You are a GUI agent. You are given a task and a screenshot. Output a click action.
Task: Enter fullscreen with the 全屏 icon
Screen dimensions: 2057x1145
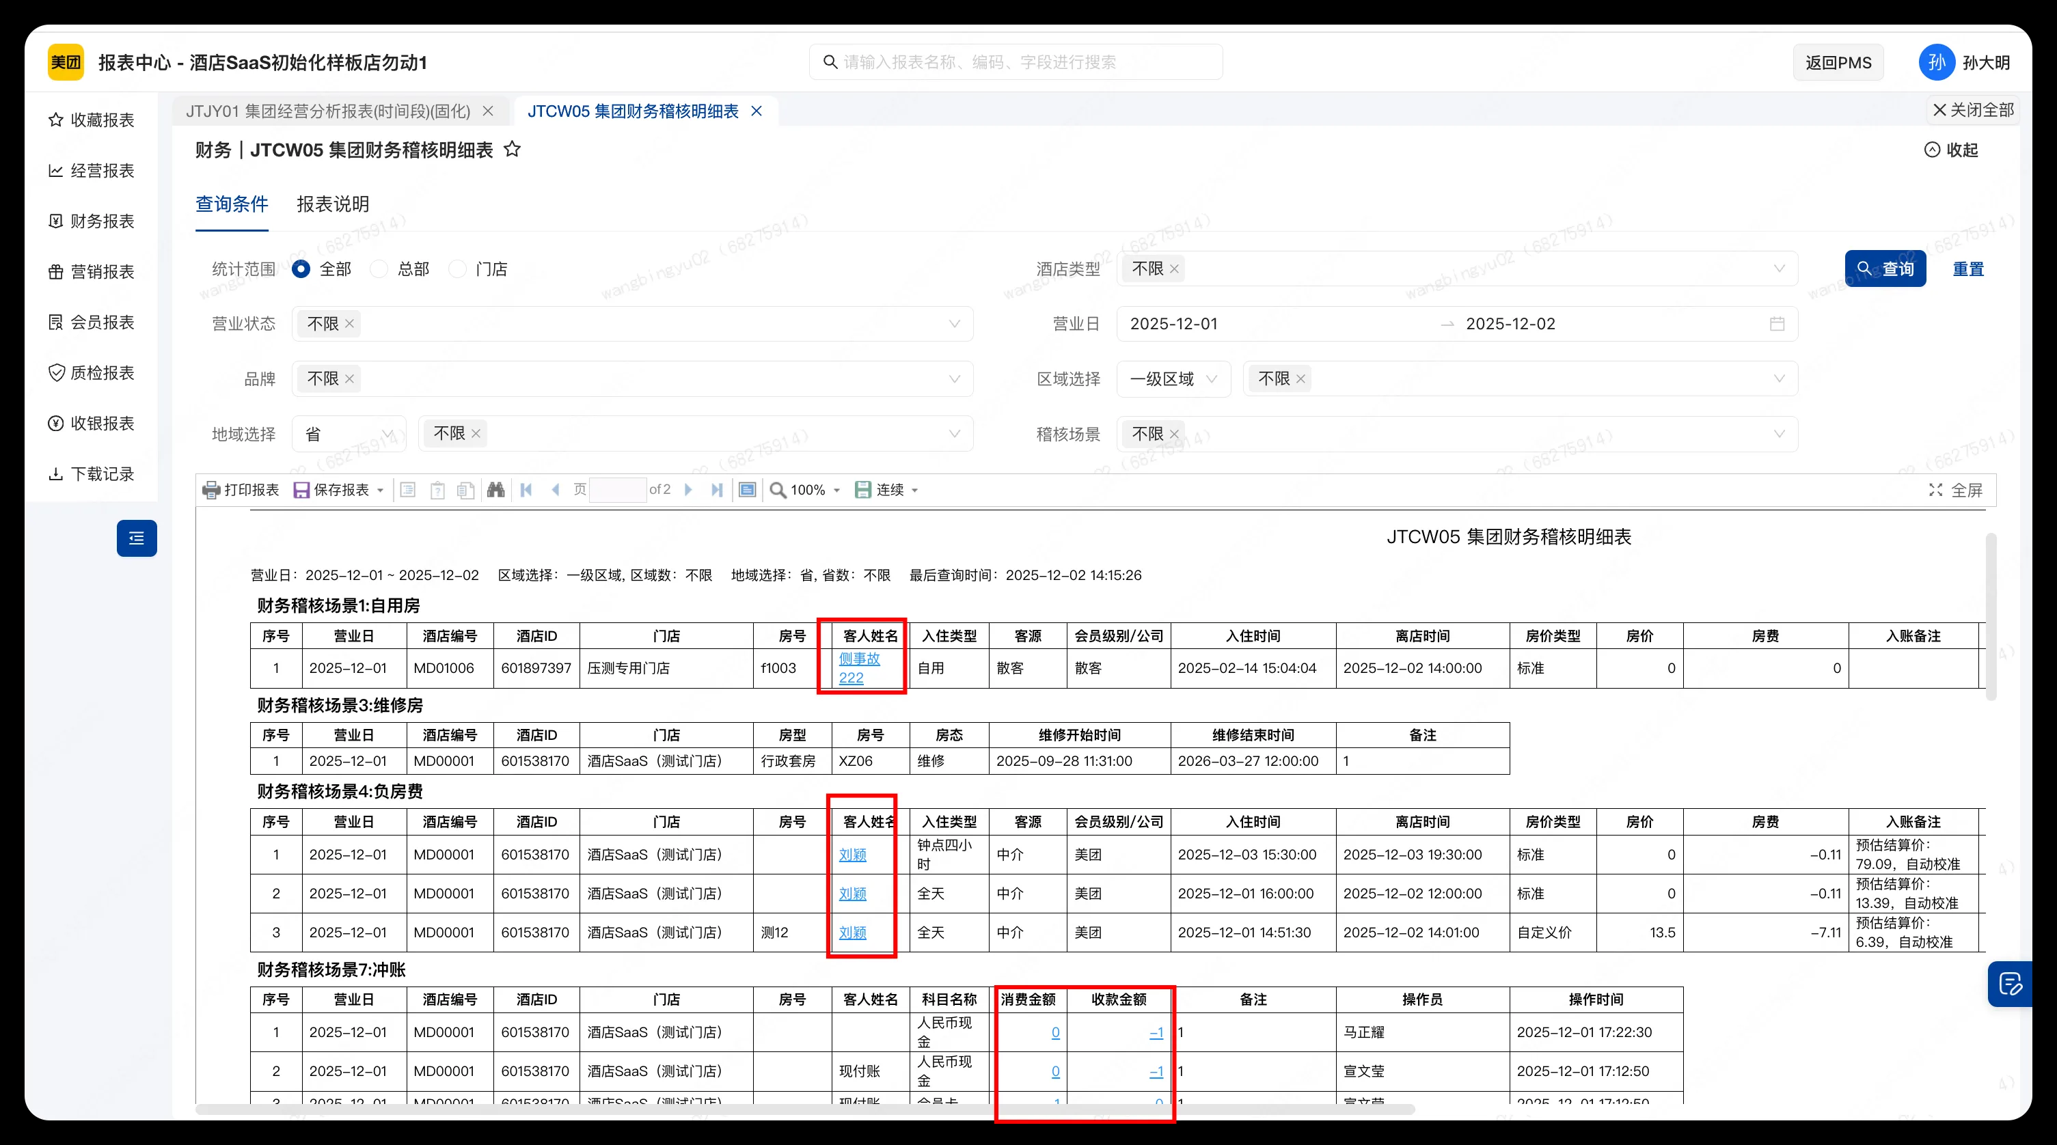click(x=1935, y=489)
